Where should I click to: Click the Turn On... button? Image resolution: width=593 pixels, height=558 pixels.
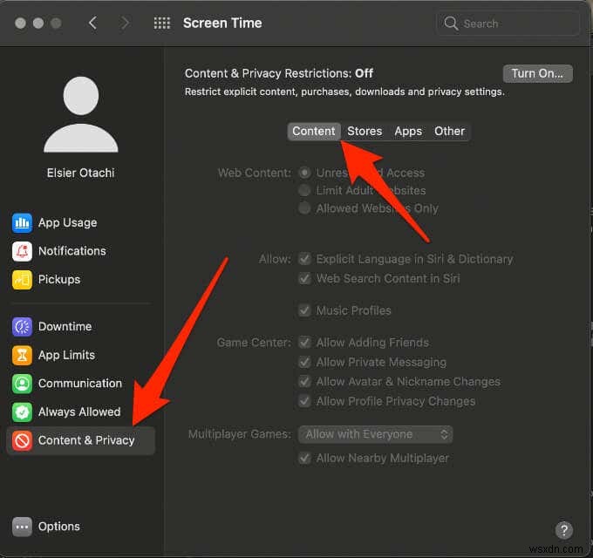click(x=537, y=73)
